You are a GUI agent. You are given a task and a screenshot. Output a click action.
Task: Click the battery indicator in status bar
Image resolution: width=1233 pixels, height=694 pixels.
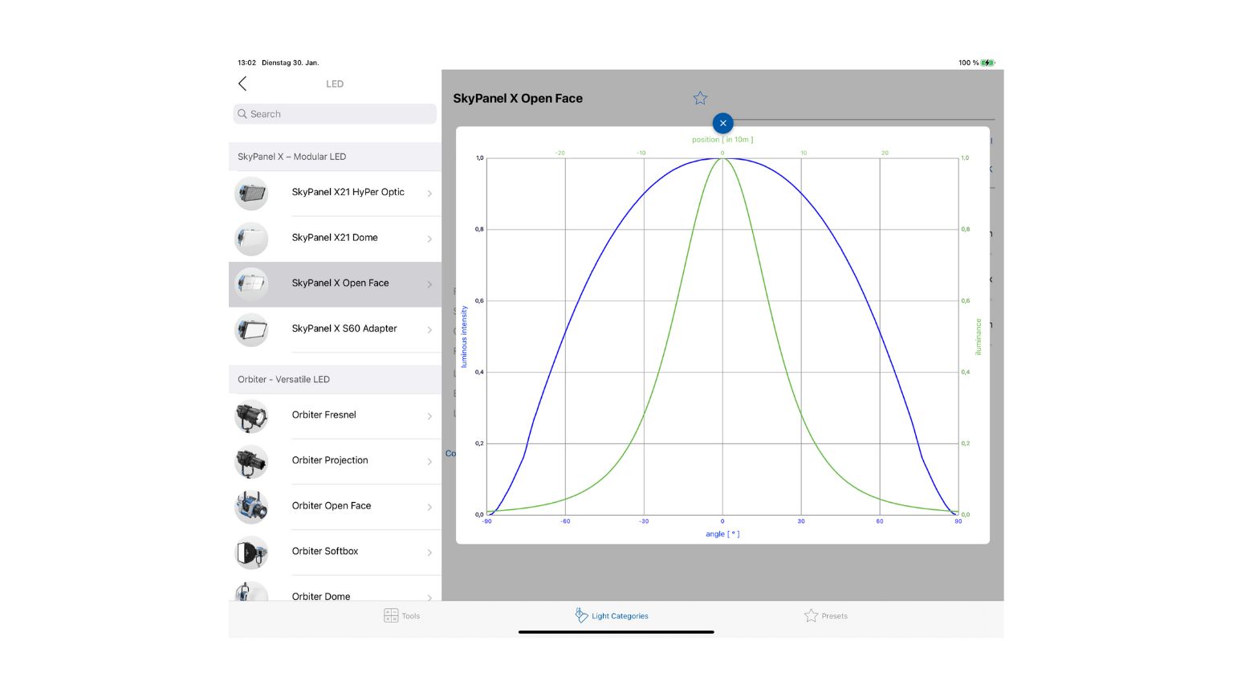(988, 63)
